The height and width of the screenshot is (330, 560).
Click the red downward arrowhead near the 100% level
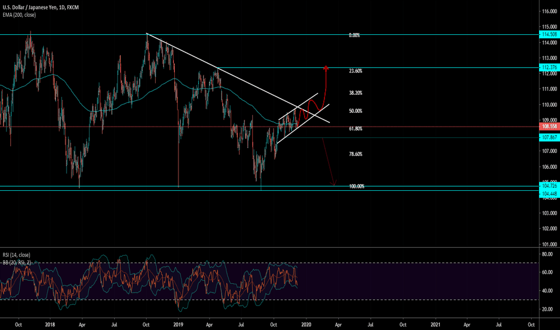pos(333,183)
